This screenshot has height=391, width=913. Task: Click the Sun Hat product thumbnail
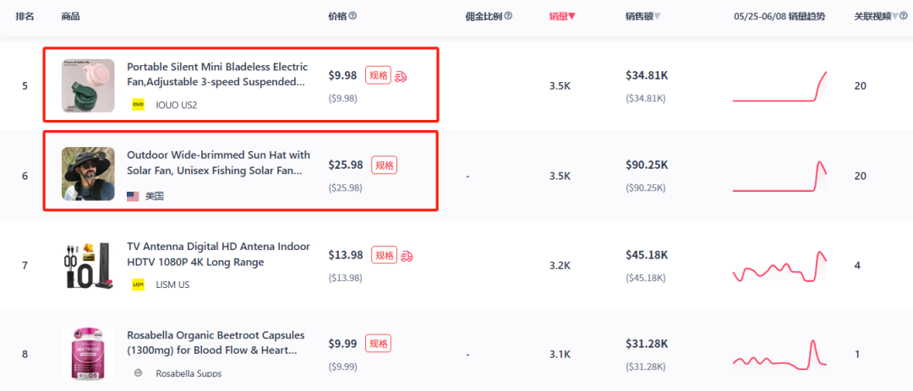pyautogui.click(x=88, y=174)
